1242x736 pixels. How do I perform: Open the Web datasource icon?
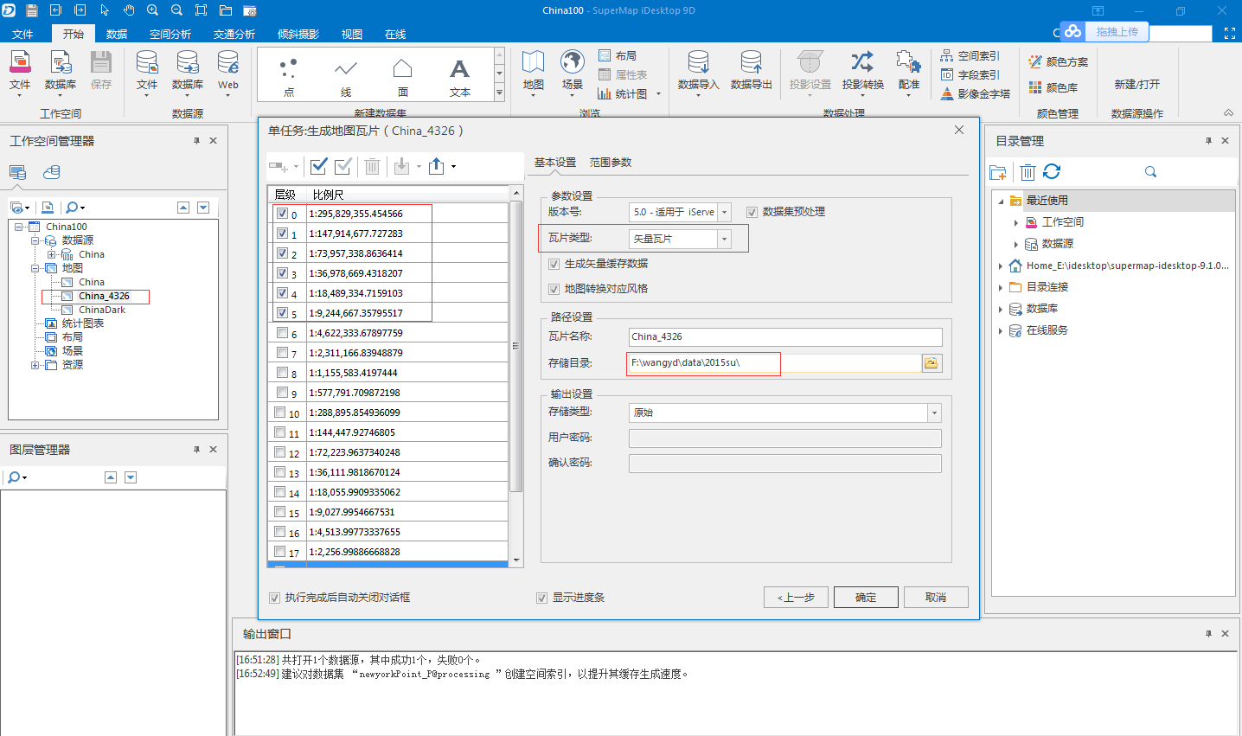pos(228,63)
